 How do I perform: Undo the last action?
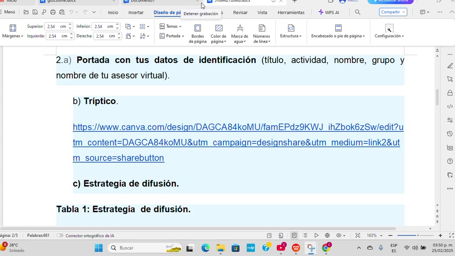[x=71, y=12]
